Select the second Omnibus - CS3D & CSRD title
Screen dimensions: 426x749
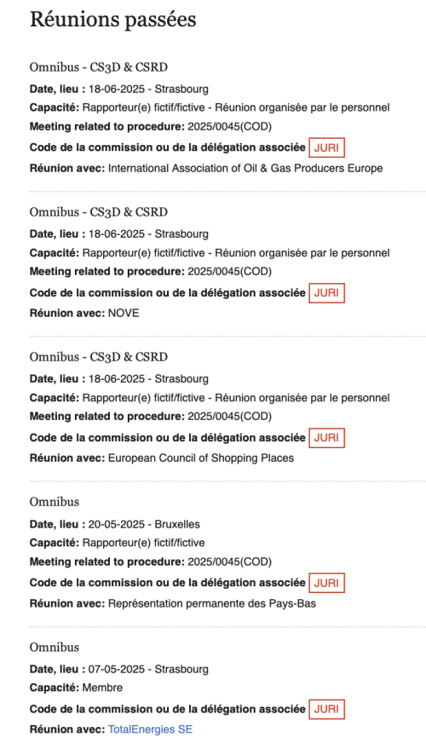click(x=99, y=211)
